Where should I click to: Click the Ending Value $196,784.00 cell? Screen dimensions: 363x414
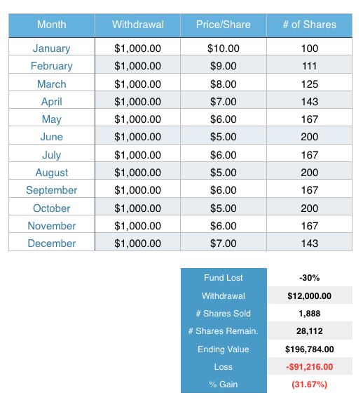[310, 349]
